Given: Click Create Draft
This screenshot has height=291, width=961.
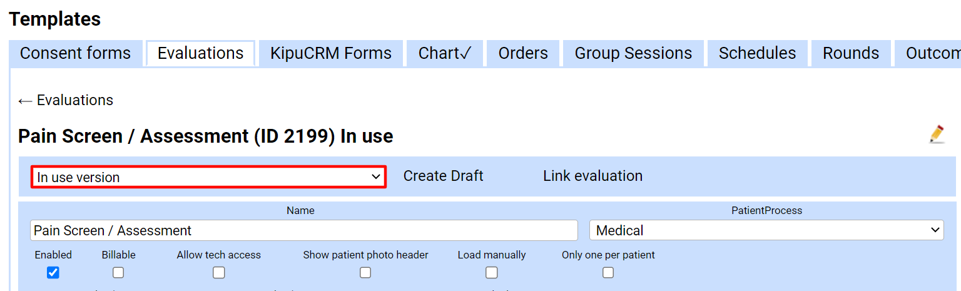Looking at the screenshot, I should [x=443, y=176].
